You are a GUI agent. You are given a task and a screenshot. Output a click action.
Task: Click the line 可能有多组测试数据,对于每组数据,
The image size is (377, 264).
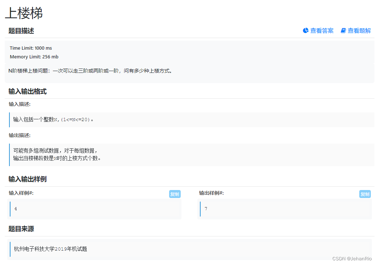[x=55, y=150]
